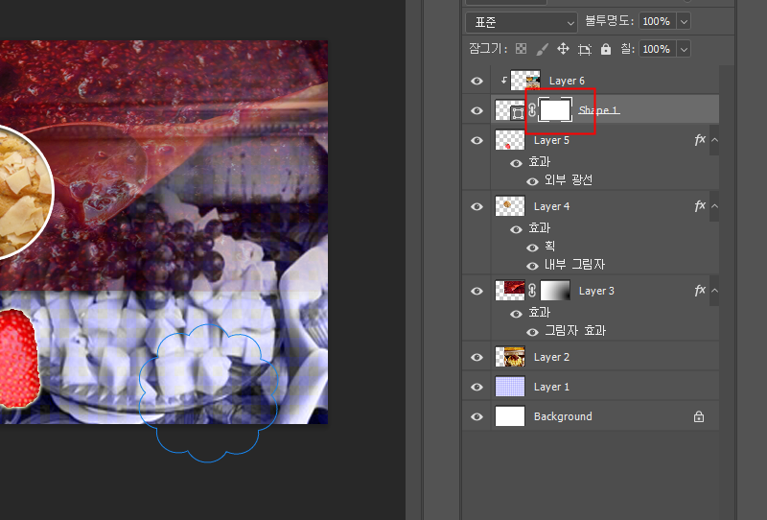Hide Layer 1 with eye icon
The width and height of the screenshot is (767, 520).
(x=476, y=388)
